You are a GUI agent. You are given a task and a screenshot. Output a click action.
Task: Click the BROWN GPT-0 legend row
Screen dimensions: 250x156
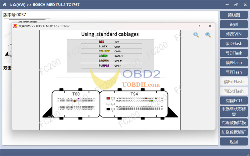click(x=111, y=61)
